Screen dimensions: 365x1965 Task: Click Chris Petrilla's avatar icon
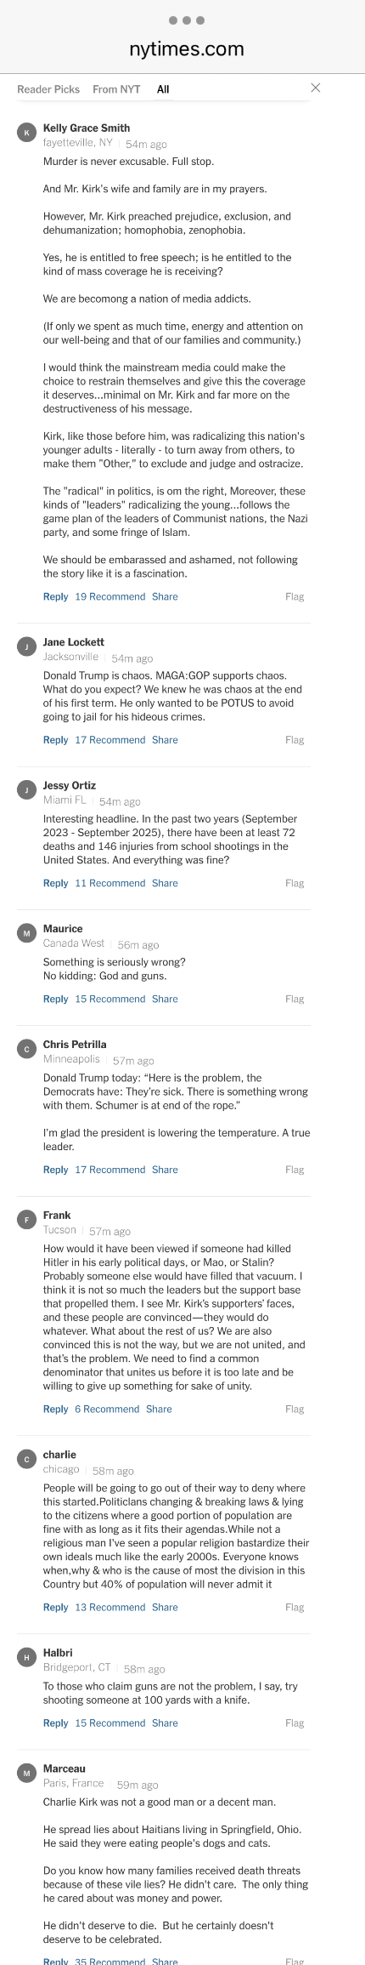pos(26,1049)
